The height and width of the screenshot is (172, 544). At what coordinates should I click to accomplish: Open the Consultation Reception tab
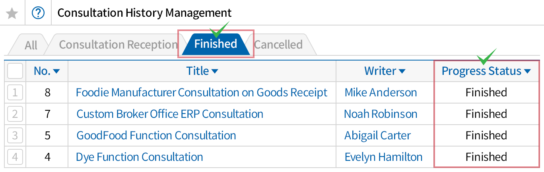tap(118, 45)
